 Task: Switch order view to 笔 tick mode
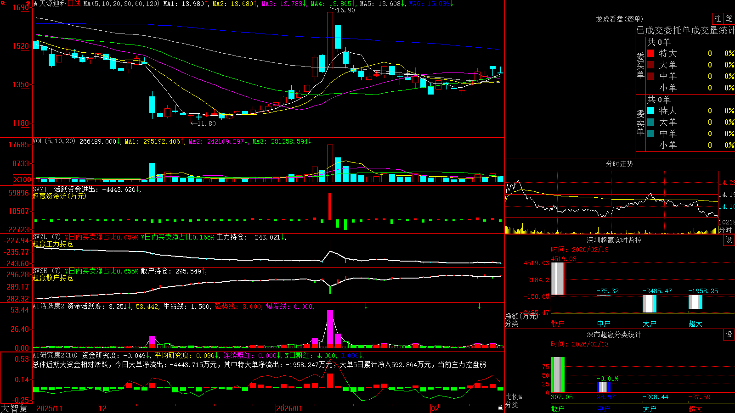pyautogui.click(x=729, y=18)
